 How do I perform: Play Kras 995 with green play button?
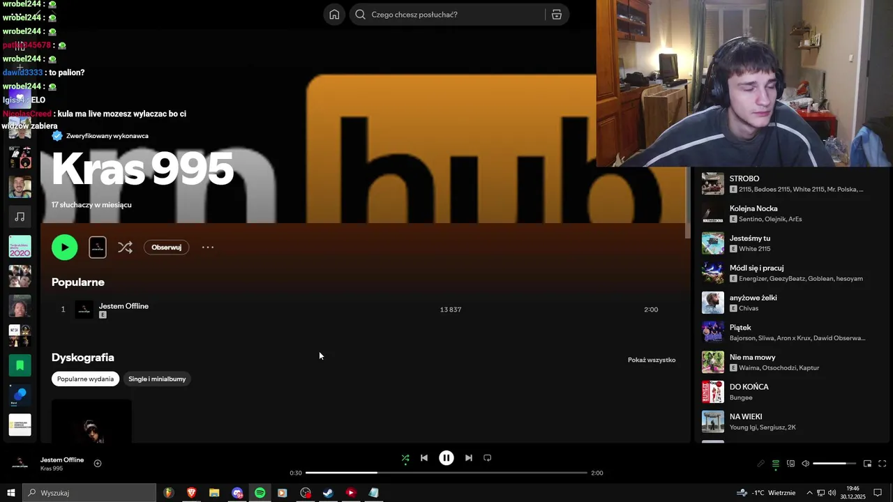65,247
